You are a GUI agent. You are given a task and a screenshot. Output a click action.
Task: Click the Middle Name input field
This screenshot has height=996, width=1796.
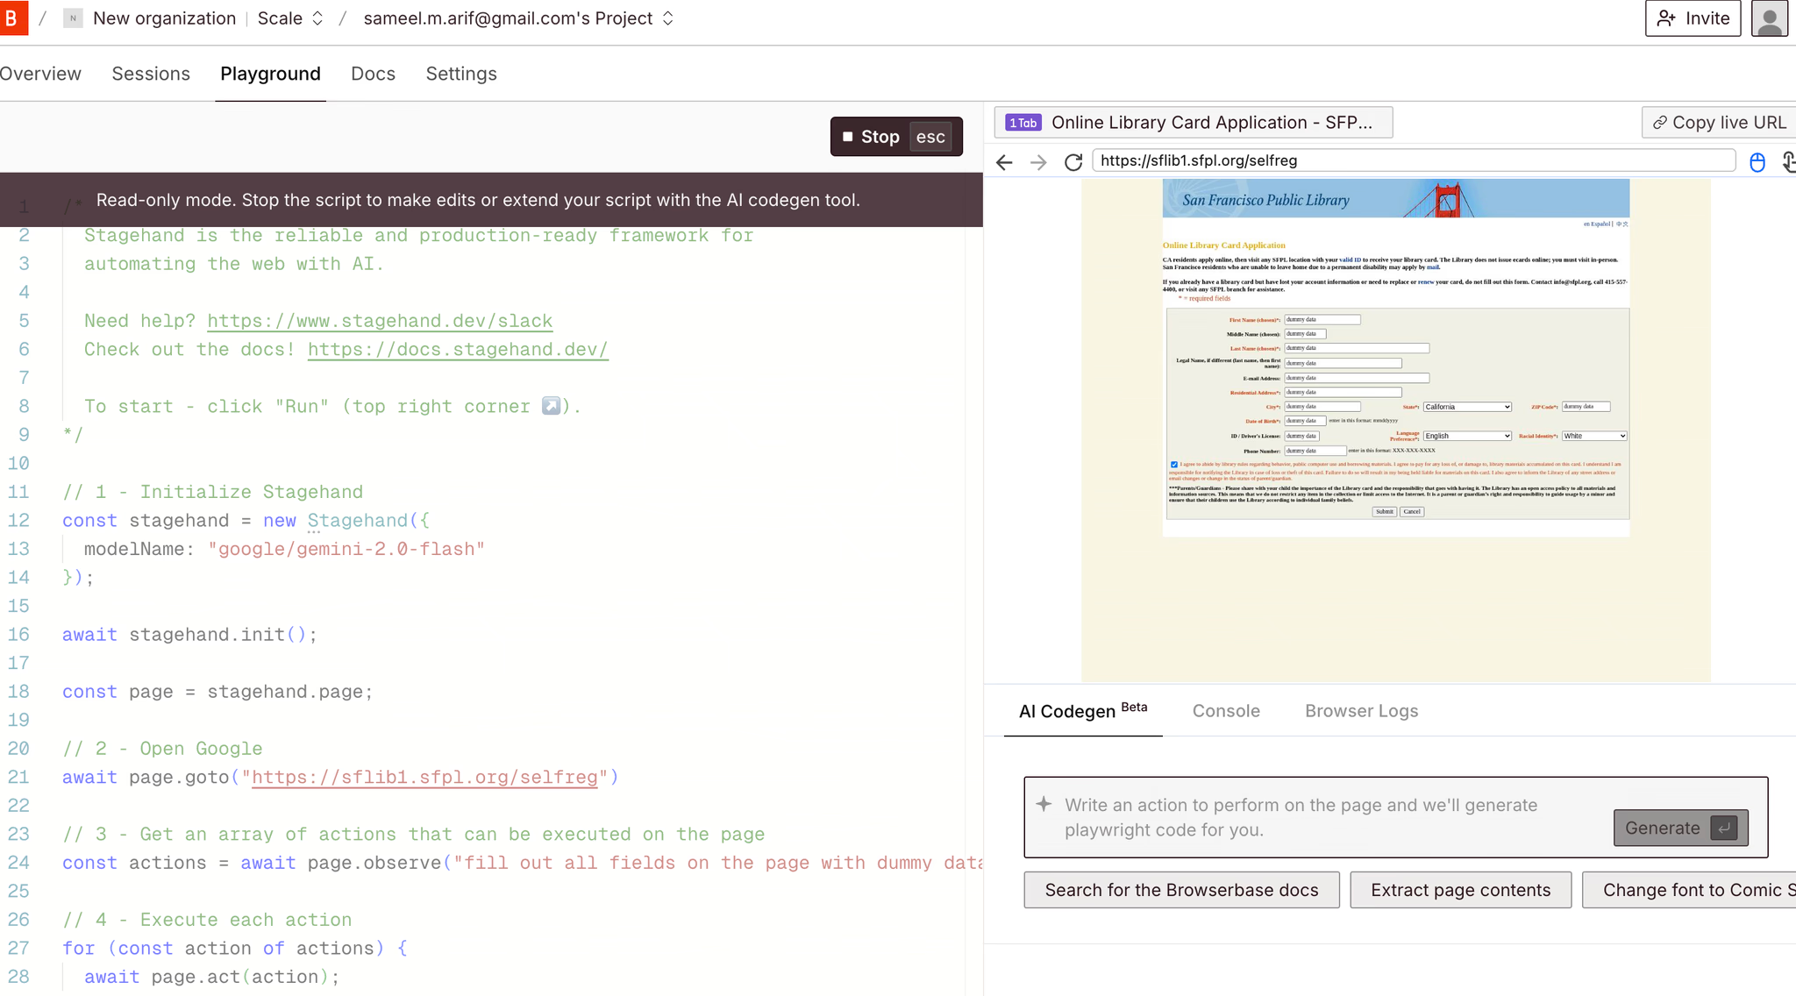[1306, 334]
